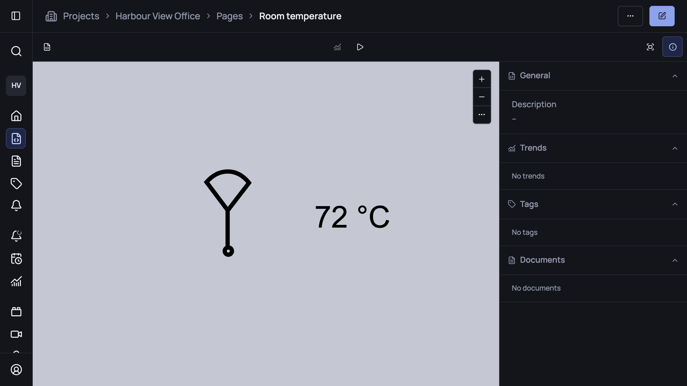
Task: Open the bell with badge sidebar icon
Action: [x=16, y=236]
